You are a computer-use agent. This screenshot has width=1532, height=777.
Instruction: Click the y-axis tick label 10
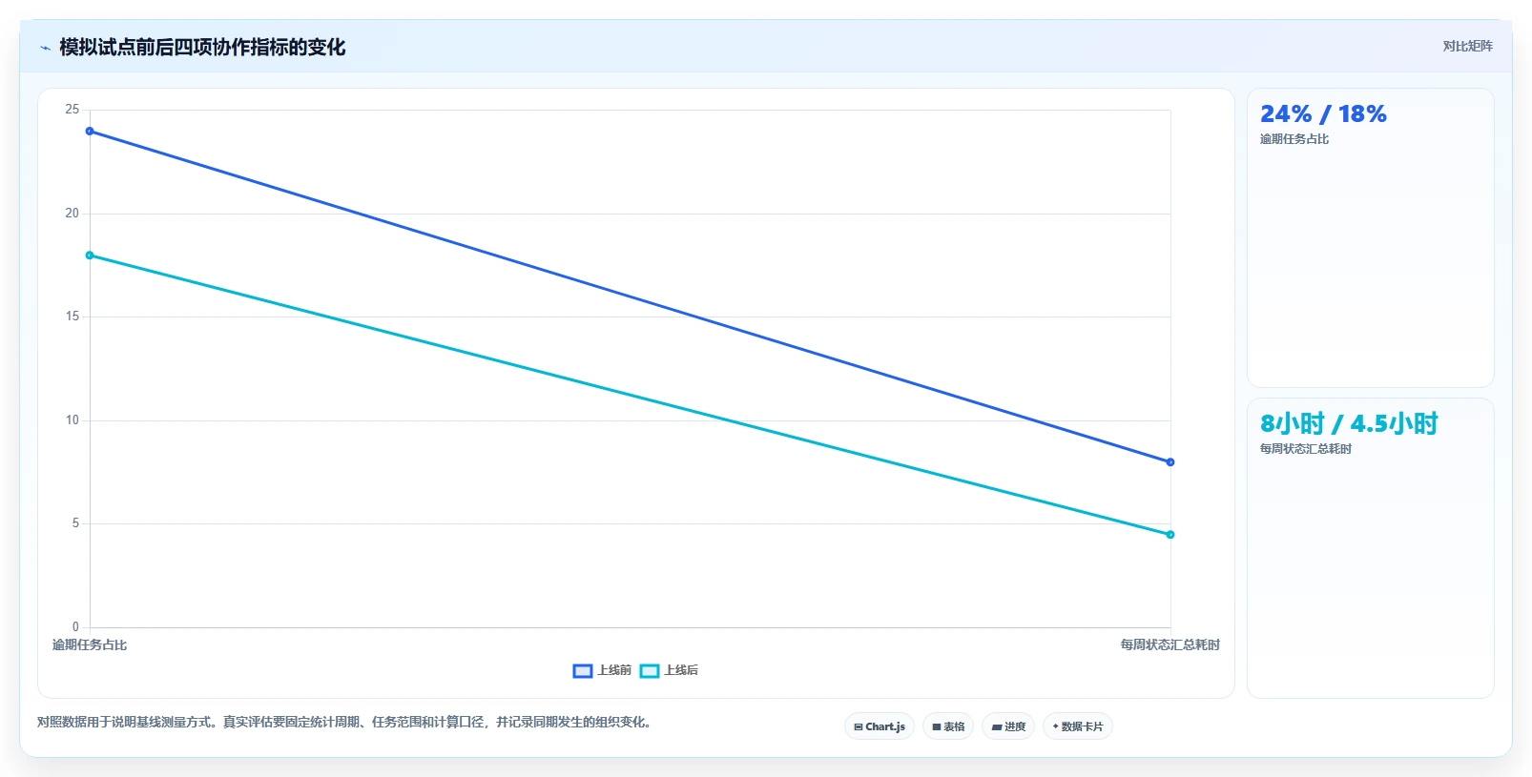pos(72,420)
